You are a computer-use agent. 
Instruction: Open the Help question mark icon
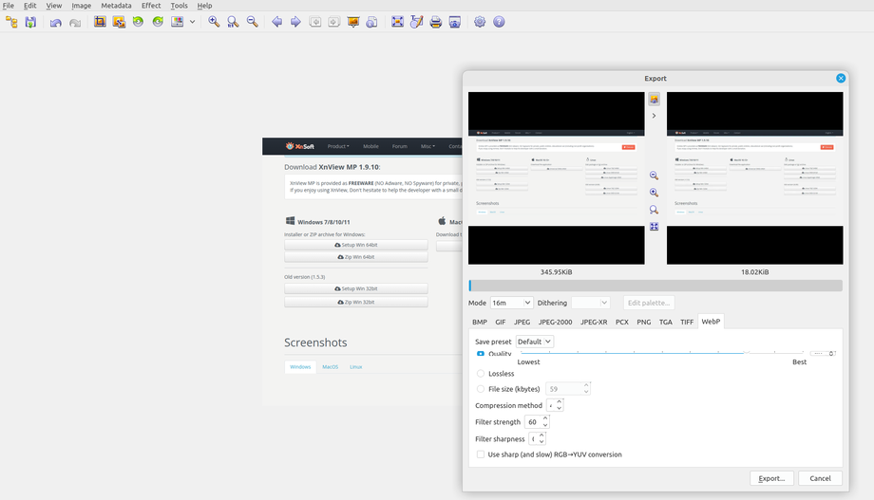pos(499,22)
